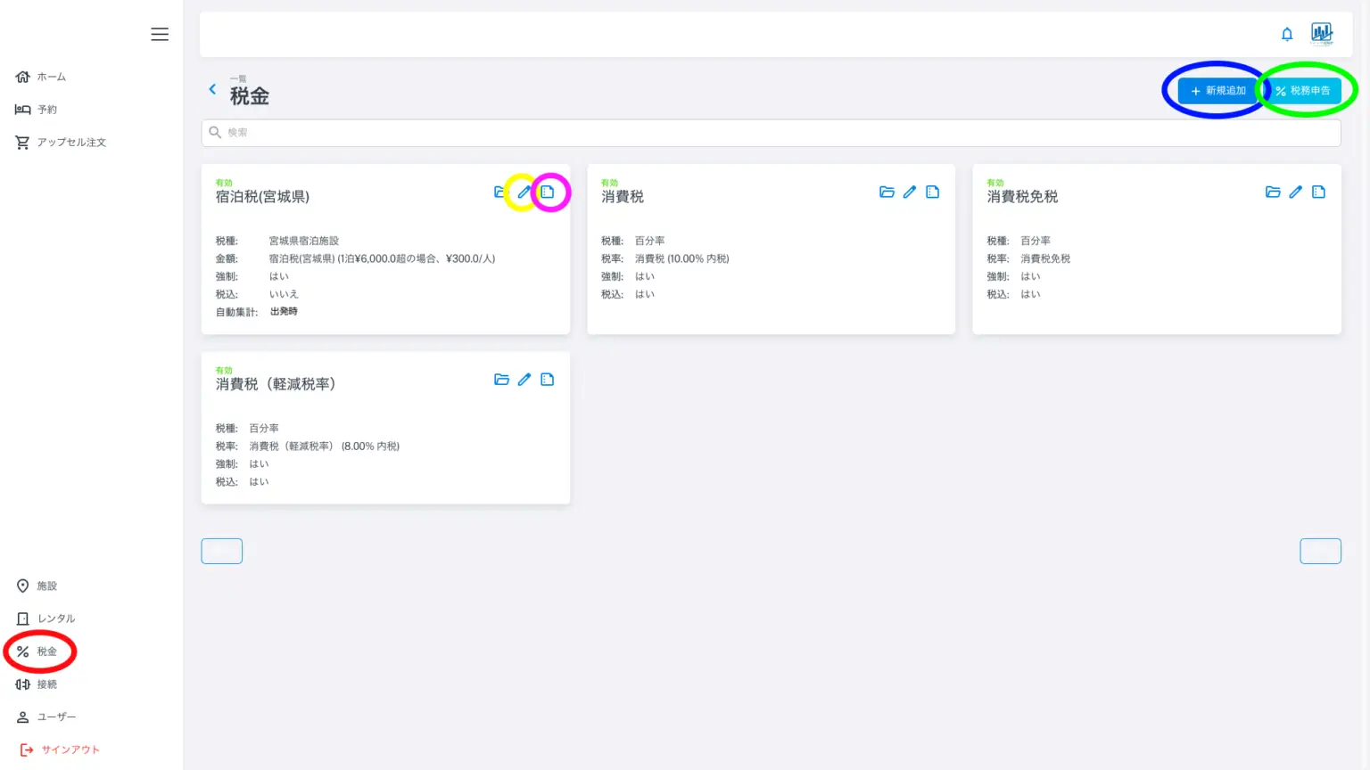This screenshot has width=1370, height=770.
Task: Open 施設 in the sidebar menu
Action: coord(46,586)
